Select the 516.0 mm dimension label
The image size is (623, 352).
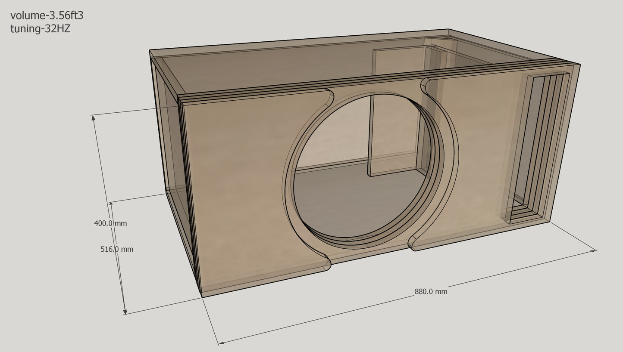[x=117, y=249]
